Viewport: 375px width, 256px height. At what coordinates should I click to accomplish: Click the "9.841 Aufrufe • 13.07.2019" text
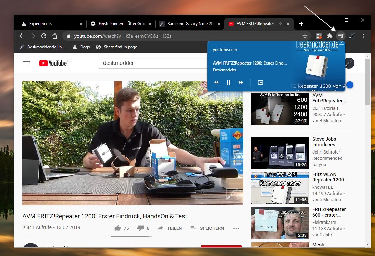pyautogui.click(x=51, y=227)
